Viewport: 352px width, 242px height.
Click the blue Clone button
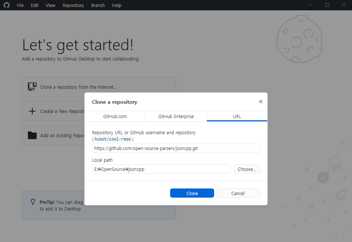point(192,193)
